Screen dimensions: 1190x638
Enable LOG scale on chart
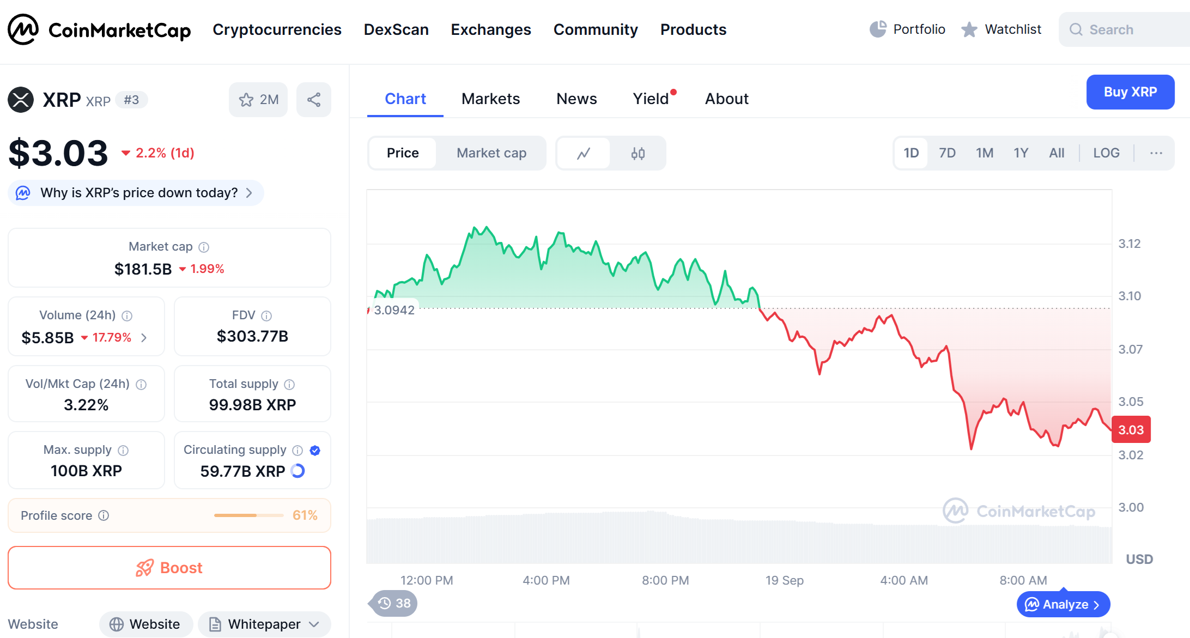1106,153
